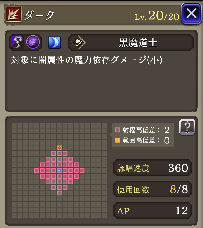The width and height of the screenshot is (203, 228).
Task: Tap the leftmost pink tile of range diamond
Action: click(37, 170)
